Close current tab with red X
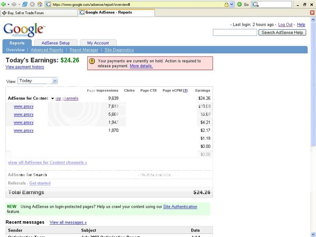The image size is (316, 237). point(312,13)
